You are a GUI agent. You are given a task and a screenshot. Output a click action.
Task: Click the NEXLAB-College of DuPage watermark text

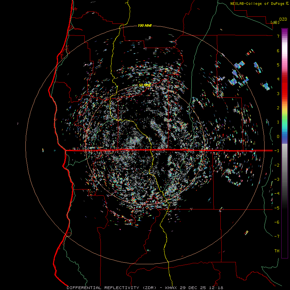tap(257, 4)
